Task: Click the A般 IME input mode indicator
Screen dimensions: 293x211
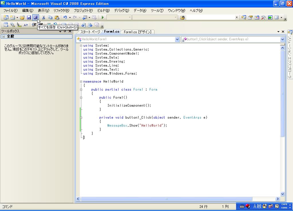Action: [x=257, y=206]
